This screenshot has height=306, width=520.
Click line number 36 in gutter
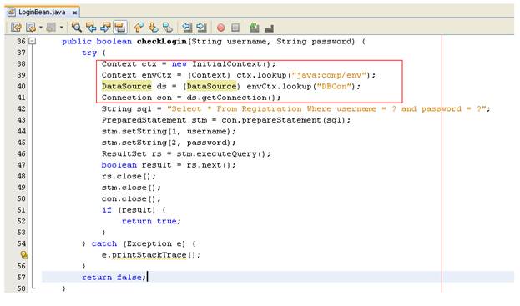pyautogui.click(x=21, y=41)
